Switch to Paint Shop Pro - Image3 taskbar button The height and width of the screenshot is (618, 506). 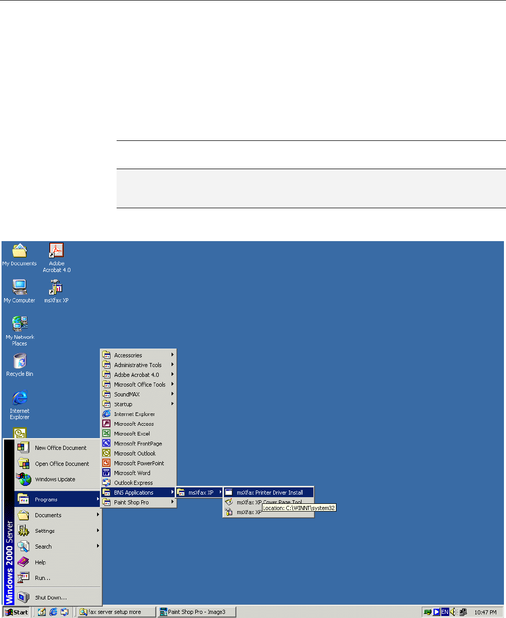pos(197,612)
